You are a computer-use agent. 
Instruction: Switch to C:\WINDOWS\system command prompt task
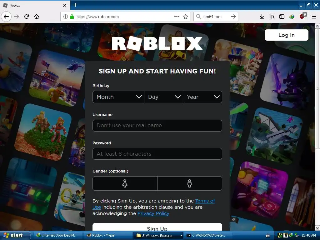point(208,236)
